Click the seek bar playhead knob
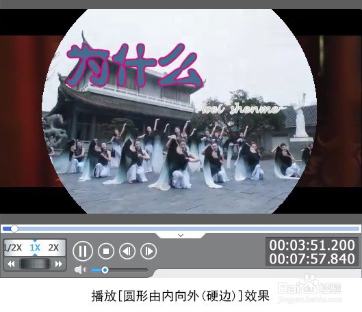This screenshot has width=362, height=312. click(14, 229)
